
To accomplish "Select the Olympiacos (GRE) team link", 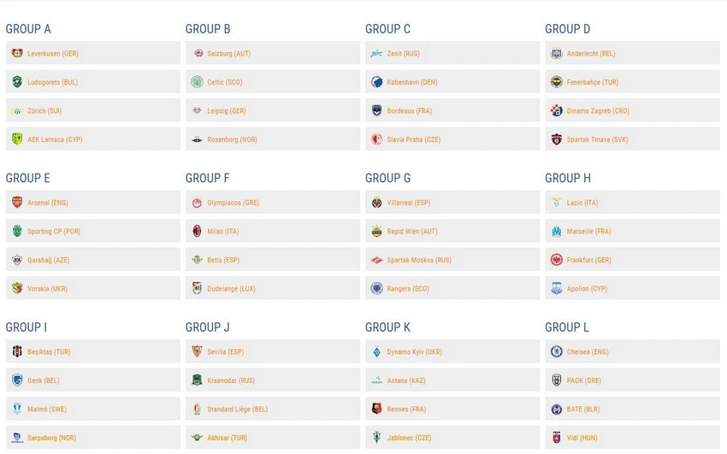I will point(233,203).
